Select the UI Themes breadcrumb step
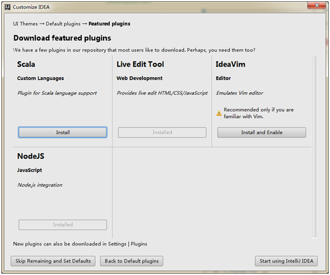The image size is (330, 275). point(25,24)
